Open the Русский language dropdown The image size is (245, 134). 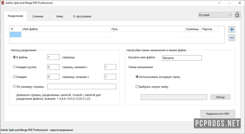point(215,15)
